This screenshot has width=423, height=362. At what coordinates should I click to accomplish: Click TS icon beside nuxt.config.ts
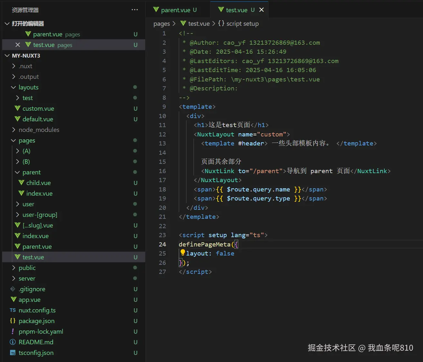tap(13, 310)
